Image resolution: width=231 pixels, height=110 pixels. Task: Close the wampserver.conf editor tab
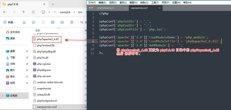click(159, 8)
